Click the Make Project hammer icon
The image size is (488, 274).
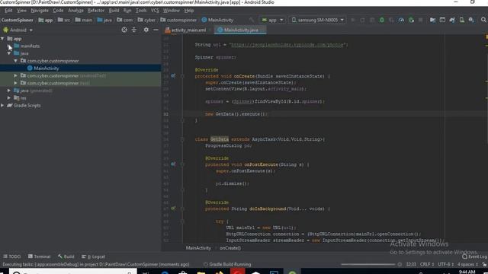pyautogui.click(x=251, y=20)
